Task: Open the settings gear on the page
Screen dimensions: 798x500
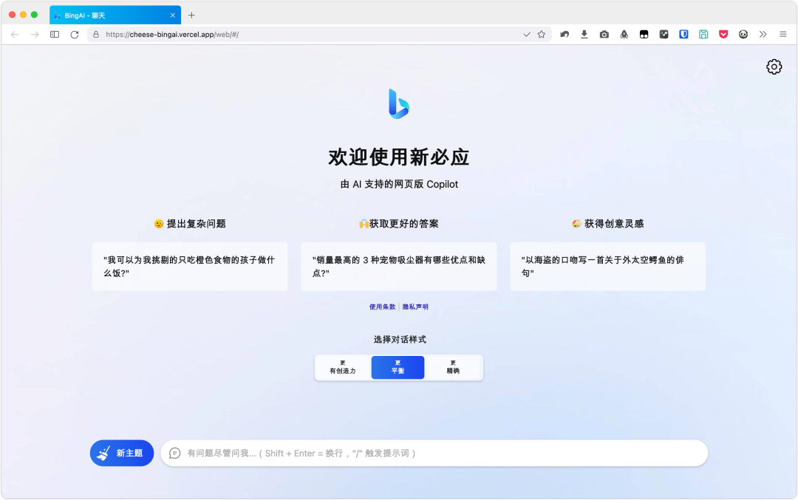Action: tap(774, 66)
